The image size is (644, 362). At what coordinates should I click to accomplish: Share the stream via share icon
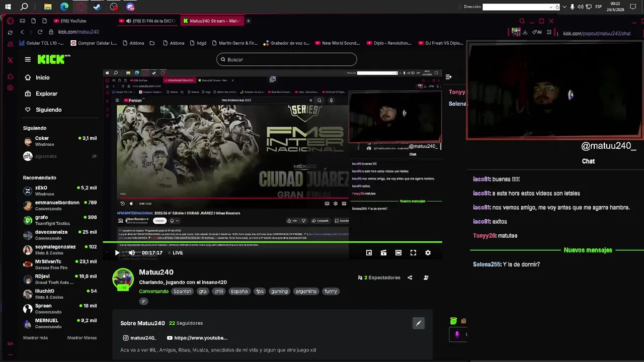pos(410,278)
